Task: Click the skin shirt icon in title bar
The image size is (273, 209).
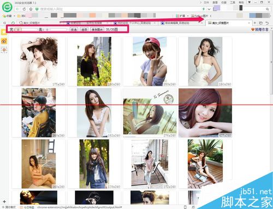Action: [250, 2]
